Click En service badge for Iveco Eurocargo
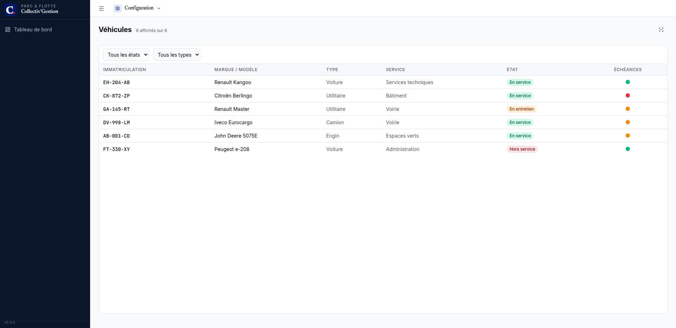Image resolution: width=676 pixels, height=328 pixels. [x=520, y=122]
